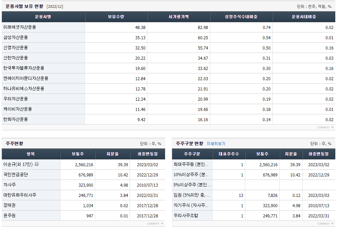337x229 pixels.
Task: Select 5%이상주주 (본인... category row
Action: pos(192,185)
